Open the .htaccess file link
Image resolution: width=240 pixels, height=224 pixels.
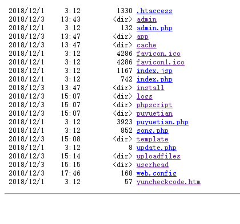click(x=154, y=11)
